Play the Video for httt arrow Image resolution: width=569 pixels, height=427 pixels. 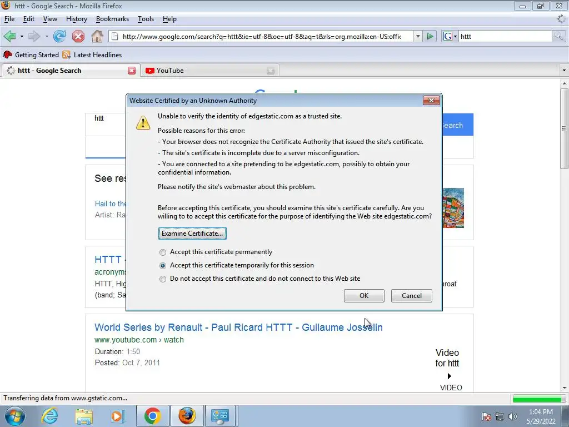pyautogui.click(x=449, y=376)
